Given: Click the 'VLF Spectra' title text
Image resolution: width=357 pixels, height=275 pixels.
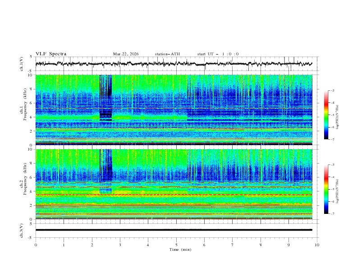Looking at the screenshot, I should click(x=51, y=54).
